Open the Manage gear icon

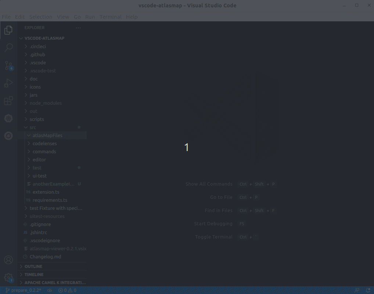[8, 277]
